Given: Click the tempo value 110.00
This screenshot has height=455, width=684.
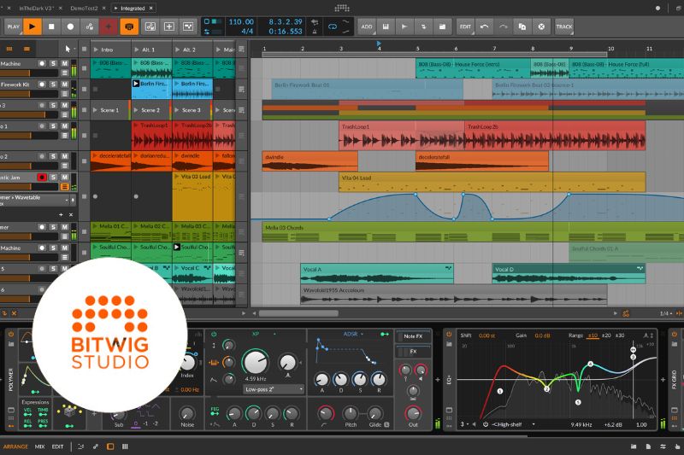Looking at the screenshot, I should coord(241,22).
